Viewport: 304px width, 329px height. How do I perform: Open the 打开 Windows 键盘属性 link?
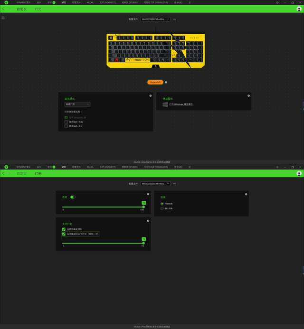point(181,104)
